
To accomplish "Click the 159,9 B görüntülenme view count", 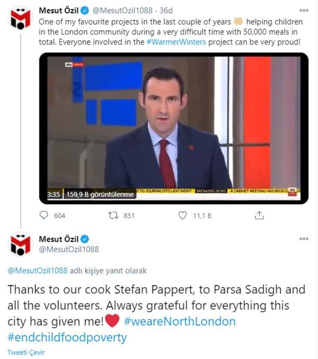I will [100, 194].
